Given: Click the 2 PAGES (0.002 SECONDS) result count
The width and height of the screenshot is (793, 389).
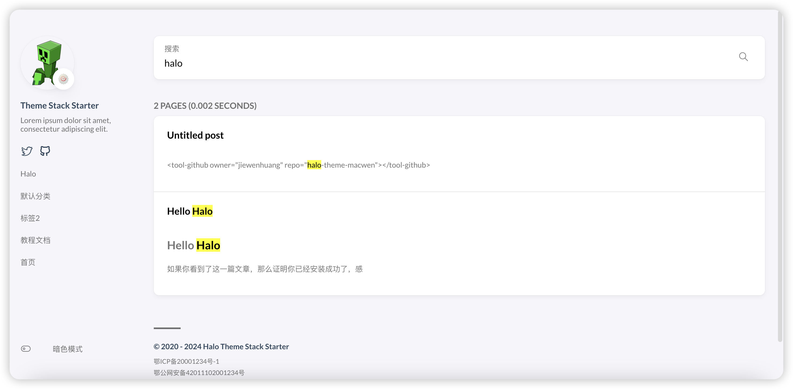Looking at the screenshot, I should pyautogui.click(x=205, y=106).
